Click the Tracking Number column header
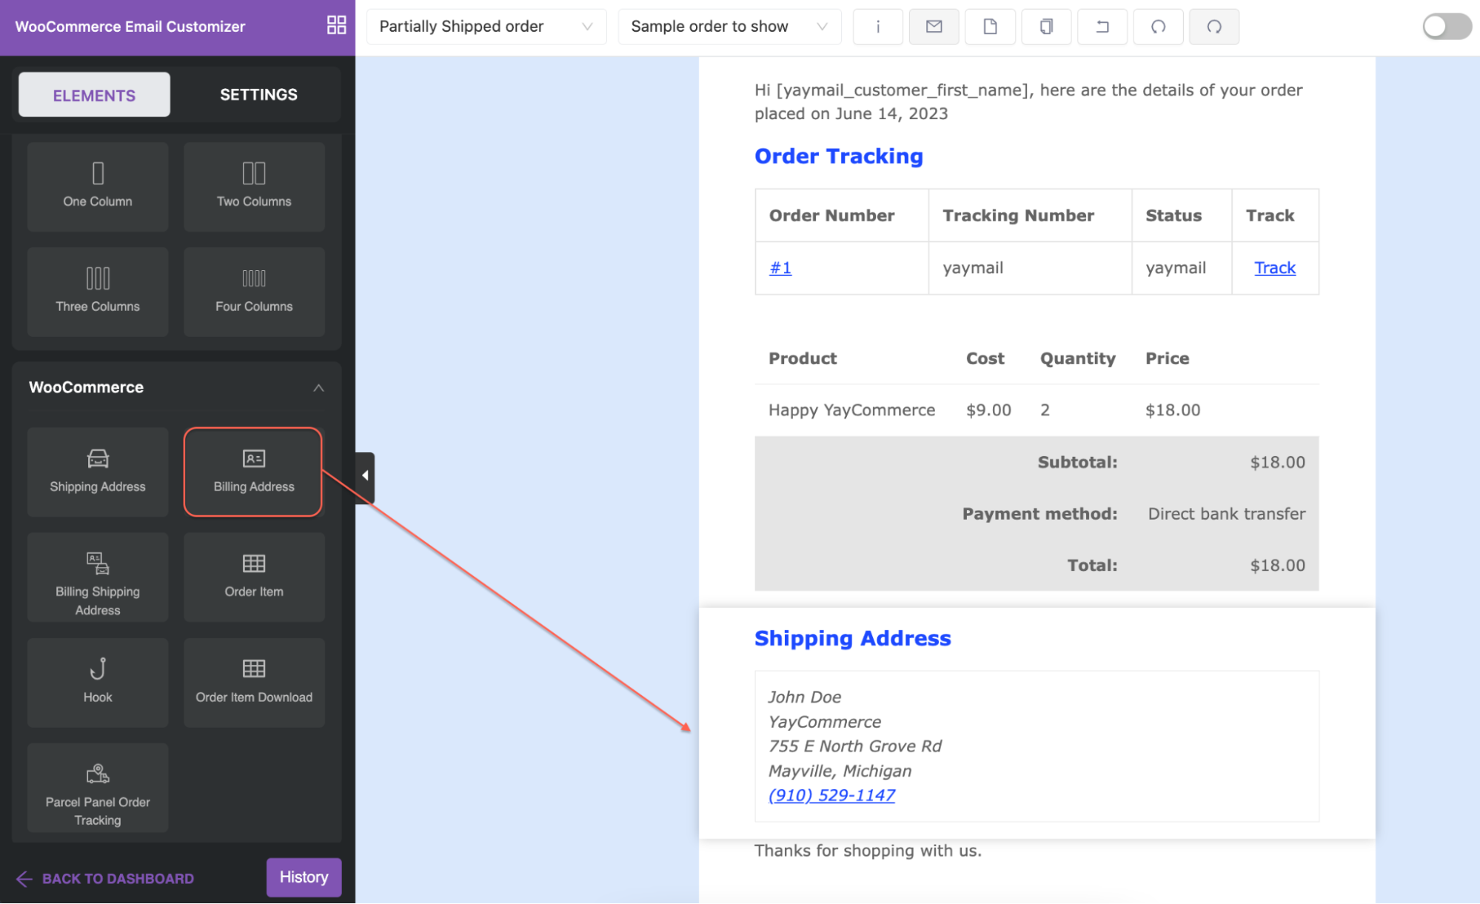Image resolution: width=1480 pixels, height=904 pixels. [x=1018, y=215]
